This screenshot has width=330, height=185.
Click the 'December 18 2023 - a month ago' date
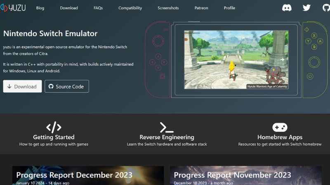(203, 183)
